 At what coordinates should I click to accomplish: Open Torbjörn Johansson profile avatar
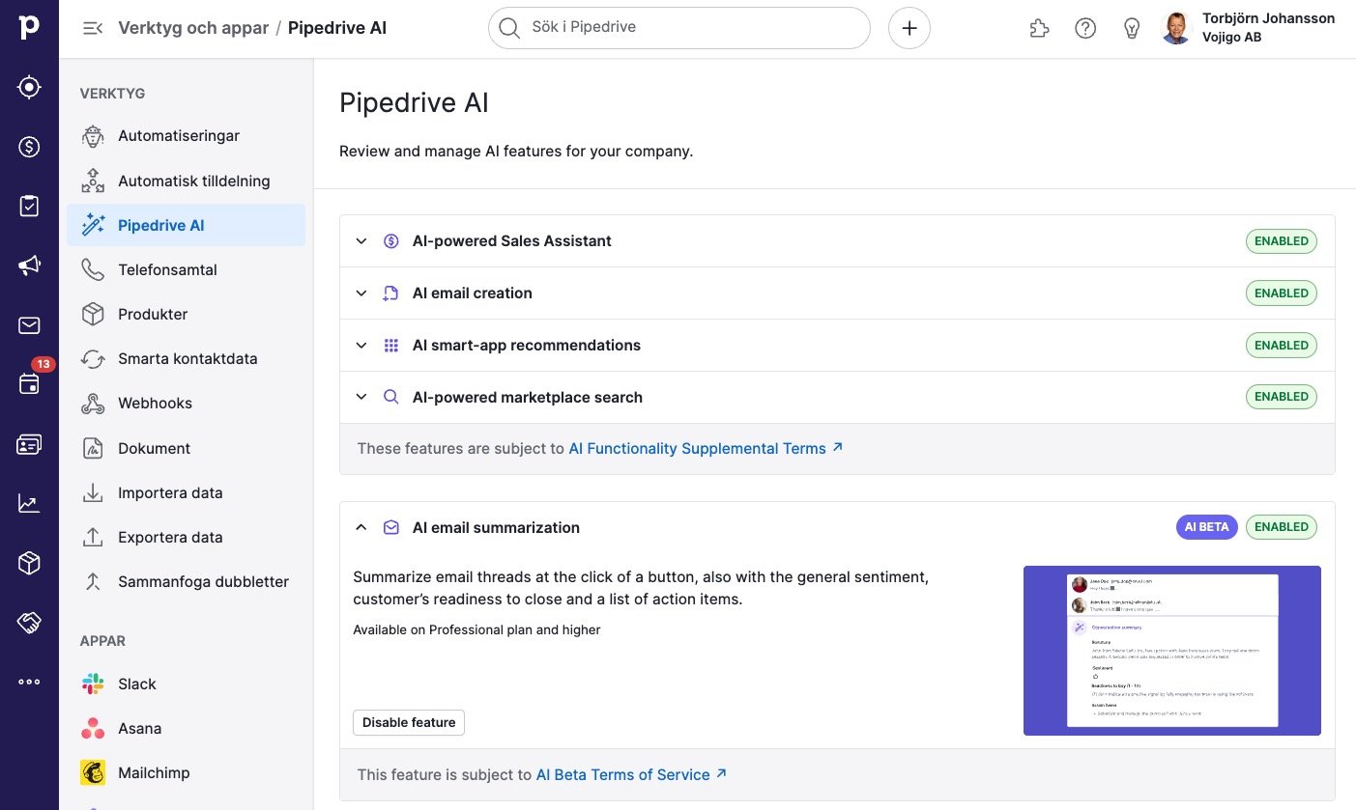click(x=1176, y=28)
